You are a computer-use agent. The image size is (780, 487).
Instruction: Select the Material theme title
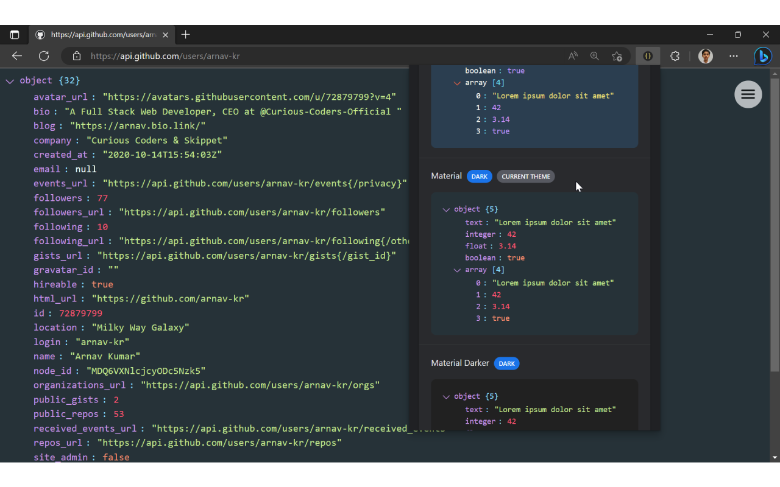[447, 176]
